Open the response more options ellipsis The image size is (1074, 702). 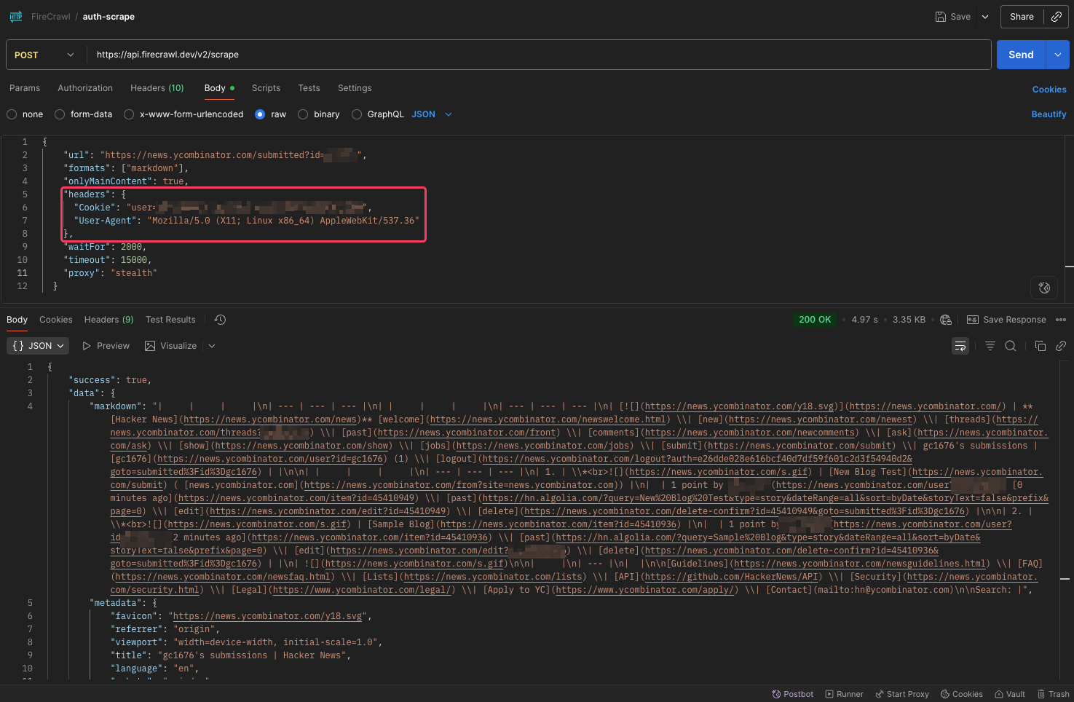[x=1061, y=320]
